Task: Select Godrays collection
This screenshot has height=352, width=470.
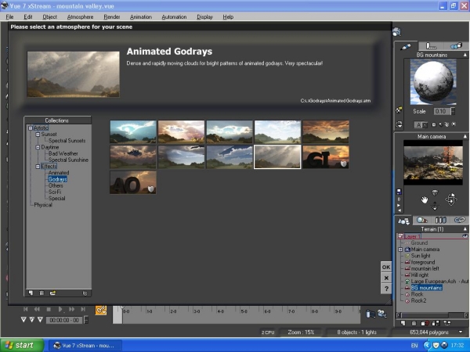Action: (57, 179)
